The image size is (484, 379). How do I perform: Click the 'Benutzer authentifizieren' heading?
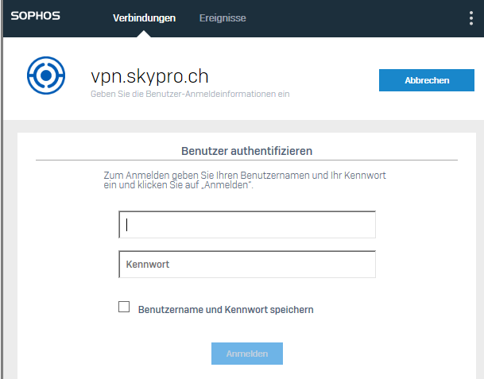[x=246, y=151]
